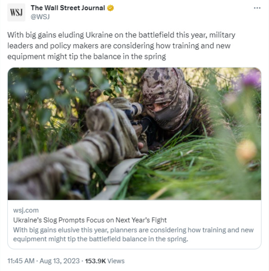This screenshot has height=271, width=269.
Task: Open the three-dot more options menu
Action: click(x=257, y=8)
